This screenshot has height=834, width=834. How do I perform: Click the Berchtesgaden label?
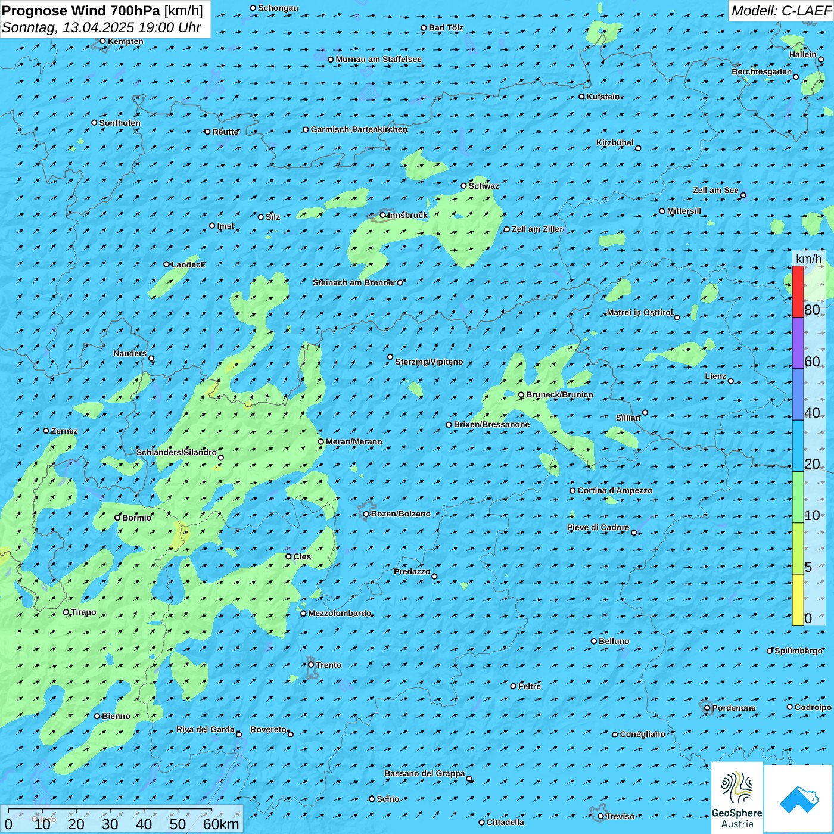(761, 71)
